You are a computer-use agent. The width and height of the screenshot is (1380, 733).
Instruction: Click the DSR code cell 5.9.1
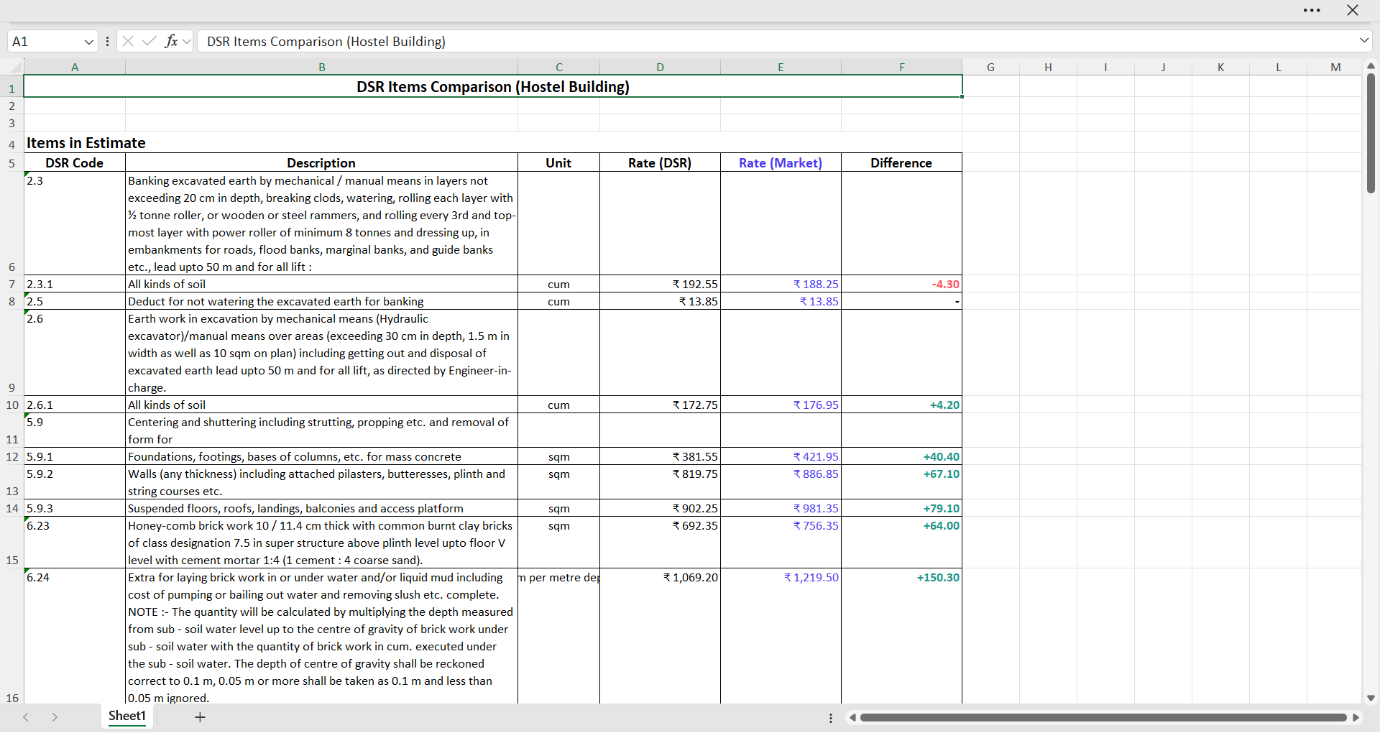click(x=75, y=456)
